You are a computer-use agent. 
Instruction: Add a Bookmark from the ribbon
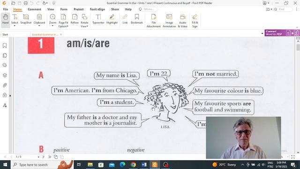click(x=137, y=19)
